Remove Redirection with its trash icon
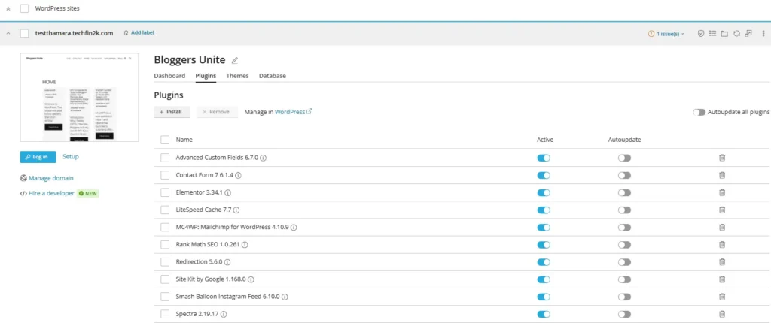 click(722, 262)
